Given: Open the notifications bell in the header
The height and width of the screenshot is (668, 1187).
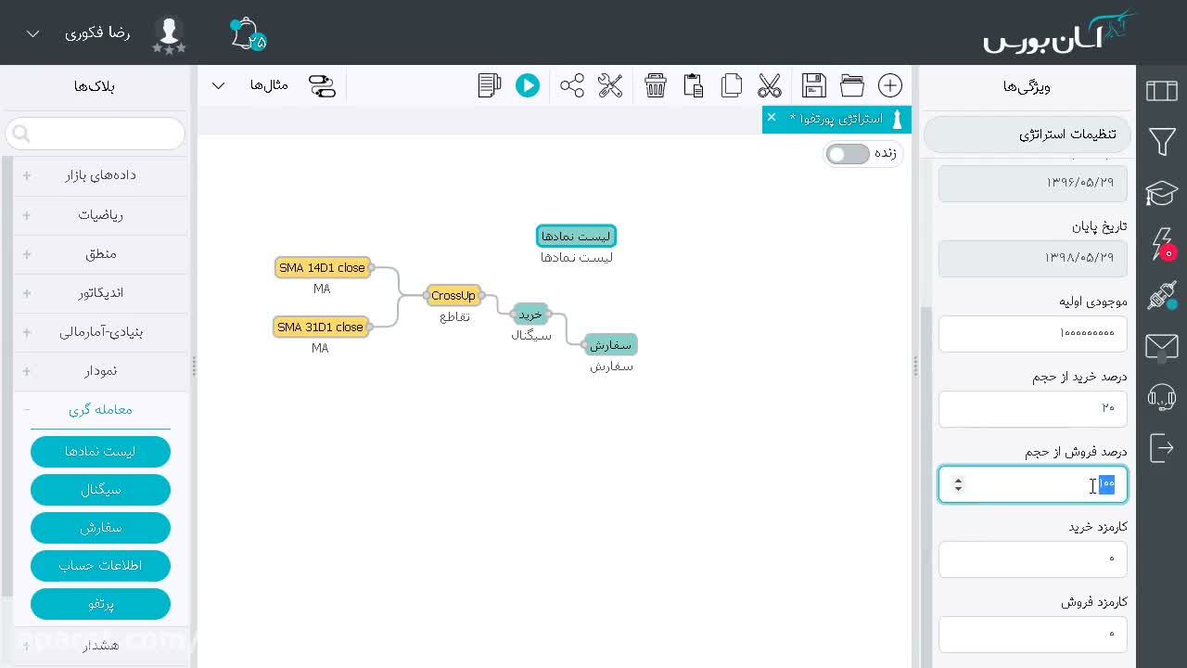Looking at the screenshot, I should [247, 34].
